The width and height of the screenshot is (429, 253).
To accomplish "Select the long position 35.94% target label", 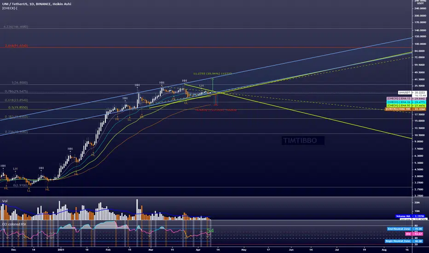I will click(212, 74).
